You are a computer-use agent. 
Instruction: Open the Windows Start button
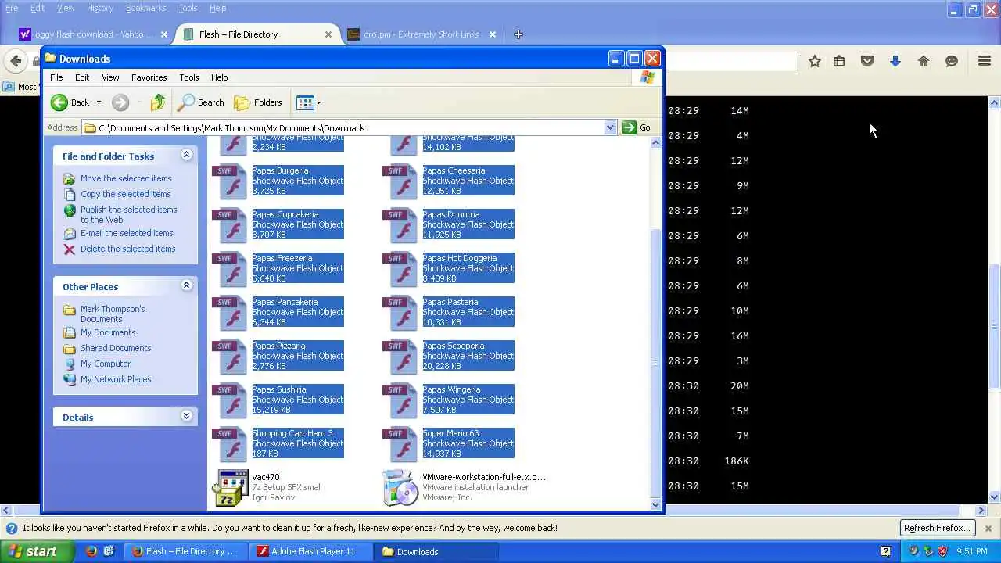tap(38, 551)
